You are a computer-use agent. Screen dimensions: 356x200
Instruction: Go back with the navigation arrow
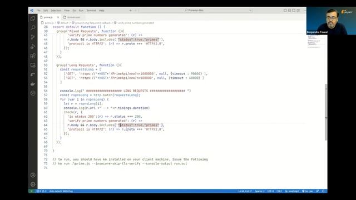[131, 11]
